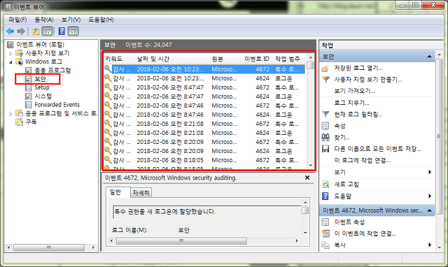This screenshot has height=267, width=448.
Task: Click the Forward arrow toolbar icon
Action: [21, 31]
